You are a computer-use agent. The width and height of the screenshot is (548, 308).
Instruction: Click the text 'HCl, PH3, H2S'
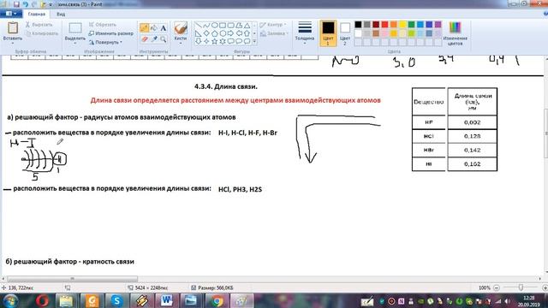point(240,189)
